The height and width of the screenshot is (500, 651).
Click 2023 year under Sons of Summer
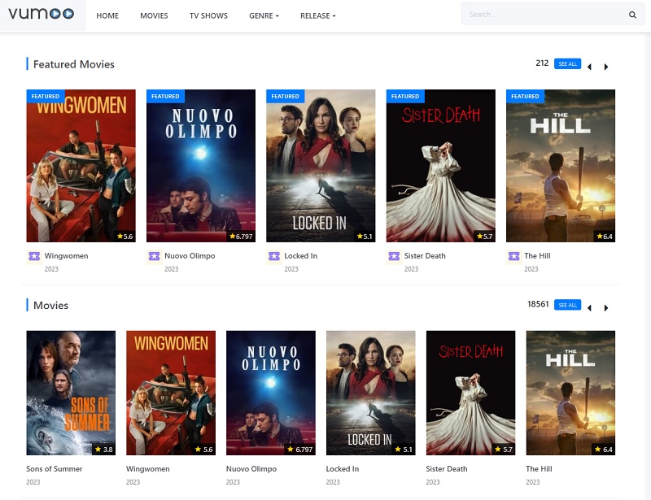tap(33, 482)
